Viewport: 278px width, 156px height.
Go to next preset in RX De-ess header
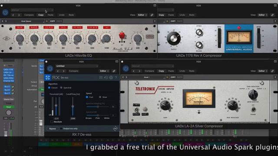point(64,71)
